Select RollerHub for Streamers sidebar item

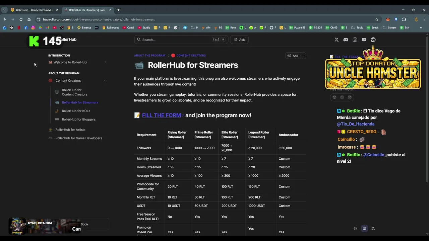coord(80,102)
